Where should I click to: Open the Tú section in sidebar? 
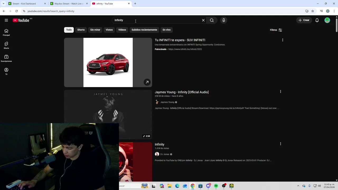(6, 71)
